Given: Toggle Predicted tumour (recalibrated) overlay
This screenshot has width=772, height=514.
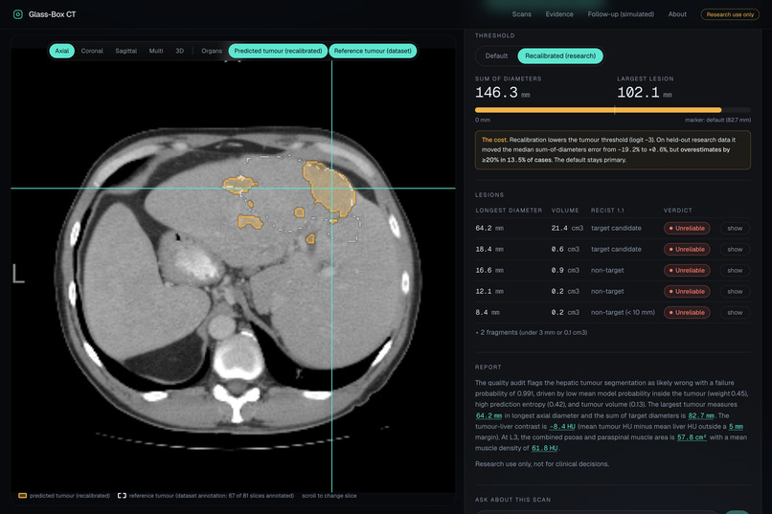Looking at the screenshot, I should [x=278, y=51].
